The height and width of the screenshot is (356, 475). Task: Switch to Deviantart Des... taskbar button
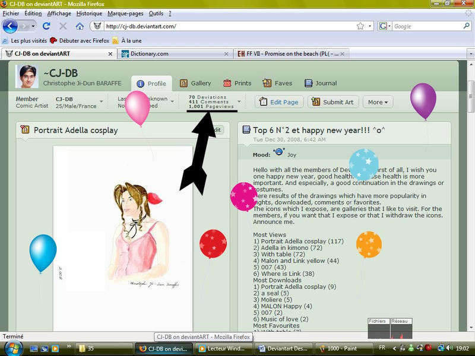pos(283,348)
